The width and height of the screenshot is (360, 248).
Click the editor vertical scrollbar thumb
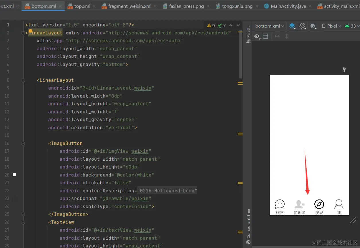click(240, 54)
